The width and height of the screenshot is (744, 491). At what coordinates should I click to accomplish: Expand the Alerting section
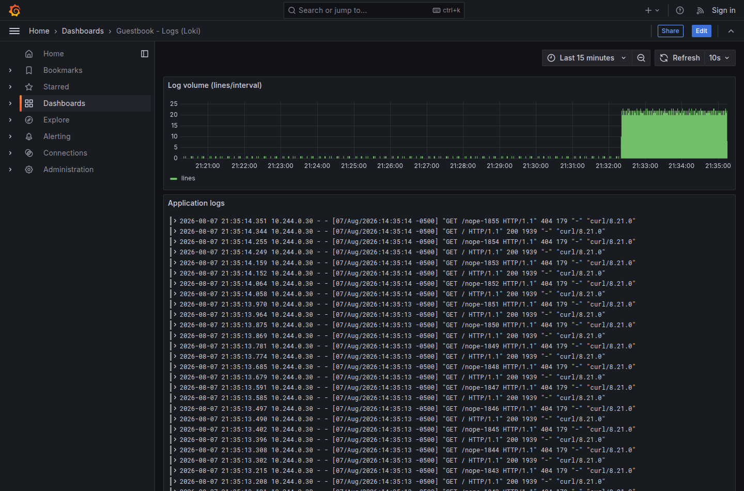(x=10, y=136)
